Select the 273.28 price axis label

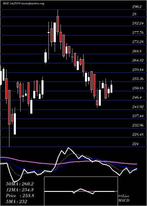coord(138,42)
